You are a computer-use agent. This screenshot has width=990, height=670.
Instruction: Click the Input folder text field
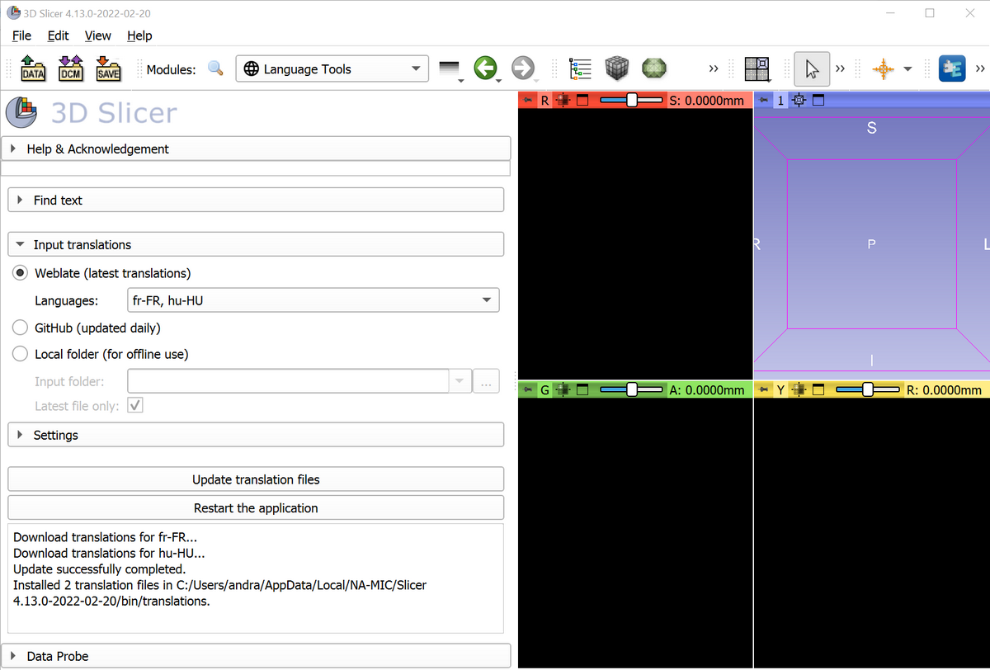[288, 381]
